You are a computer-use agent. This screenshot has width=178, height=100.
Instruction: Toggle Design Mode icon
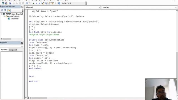tap(43, 3)
